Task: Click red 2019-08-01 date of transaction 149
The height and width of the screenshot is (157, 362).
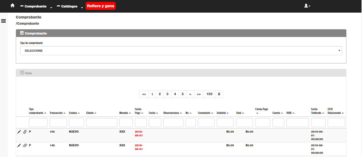Action: (x=139, y=147)
